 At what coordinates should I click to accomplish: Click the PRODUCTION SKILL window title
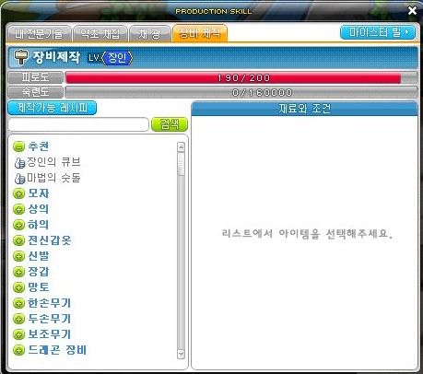(x=214, y=11)
